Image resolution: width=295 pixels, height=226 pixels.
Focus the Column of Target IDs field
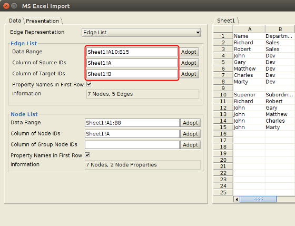click(132, 74)
